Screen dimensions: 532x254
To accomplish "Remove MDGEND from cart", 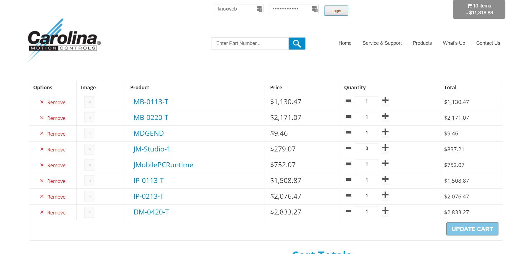I will click(53, 134).
